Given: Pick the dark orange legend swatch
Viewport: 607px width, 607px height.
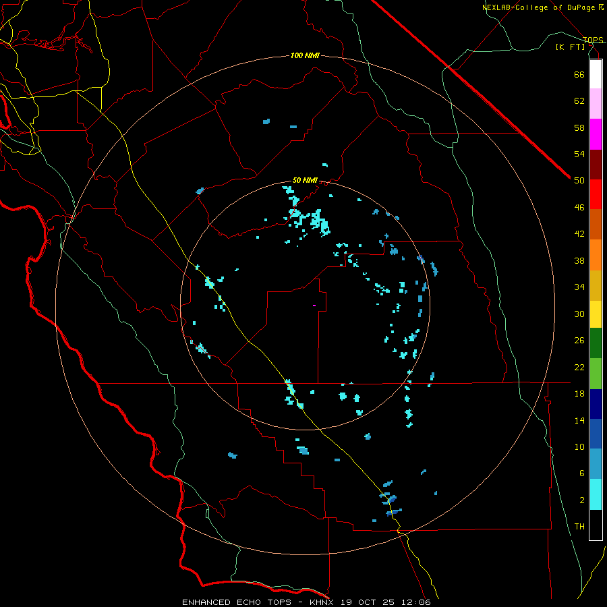Looking at the screenshot, I should 596,225.
